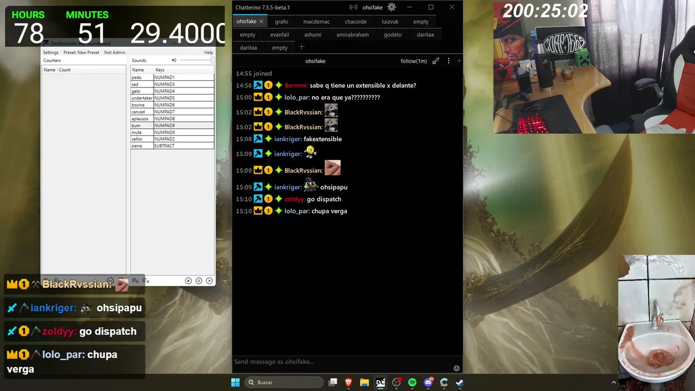Switch to the godeto tab

393,35
